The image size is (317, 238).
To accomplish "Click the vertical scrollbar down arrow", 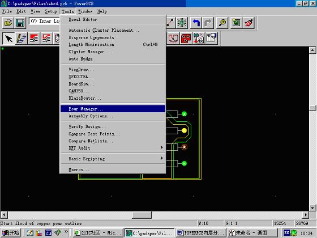I will coord(312,208).
